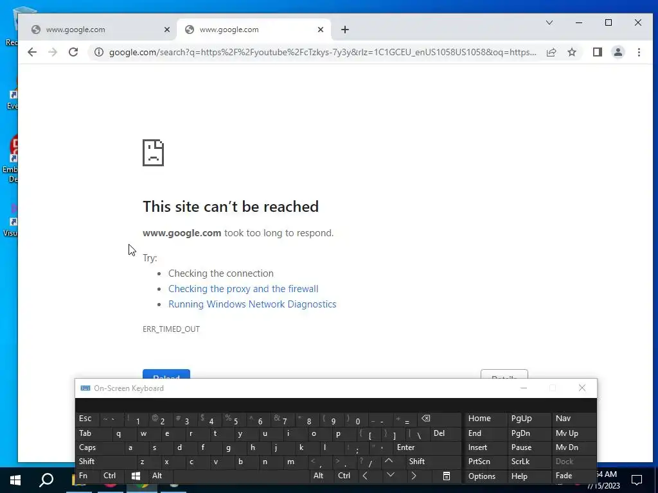The image size is (658, 493).
Task: Open a new tab with plus button
Action: (344, 30)
